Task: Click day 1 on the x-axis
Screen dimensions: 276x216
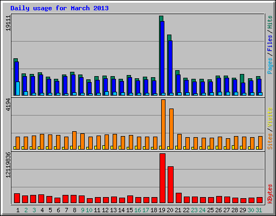Action: (x=18, y=210)
